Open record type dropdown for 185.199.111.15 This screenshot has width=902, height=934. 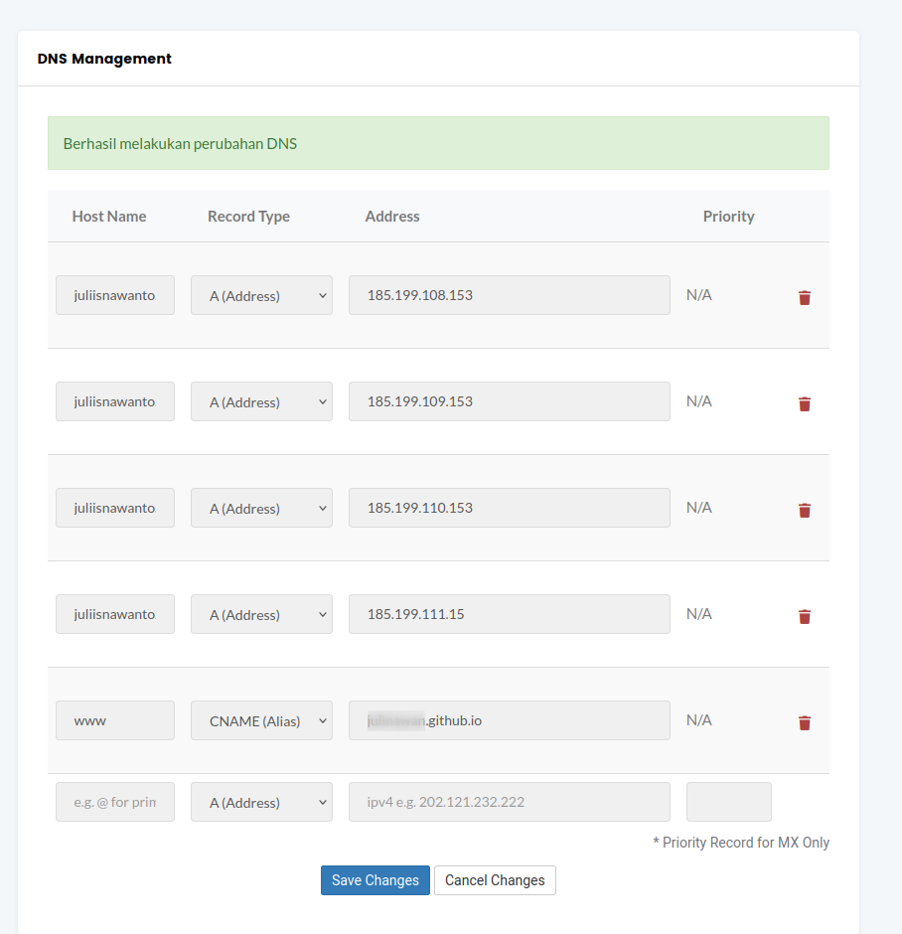click(261, 614)
